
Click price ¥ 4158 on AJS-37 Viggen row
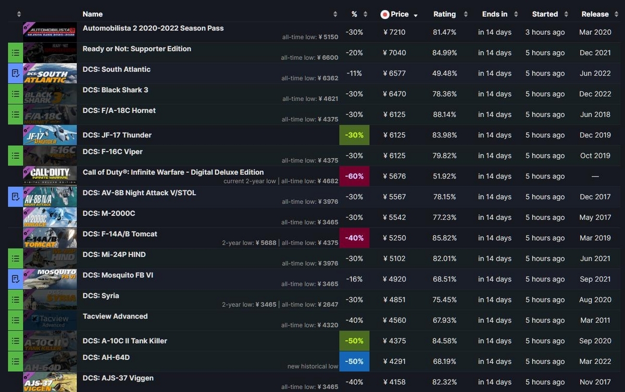pyautogui.click(x=394, y=382)
